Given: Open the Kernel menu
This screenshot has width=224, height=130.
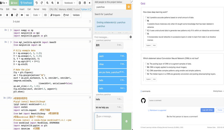Looking at the screenshot, I should 36,9.
